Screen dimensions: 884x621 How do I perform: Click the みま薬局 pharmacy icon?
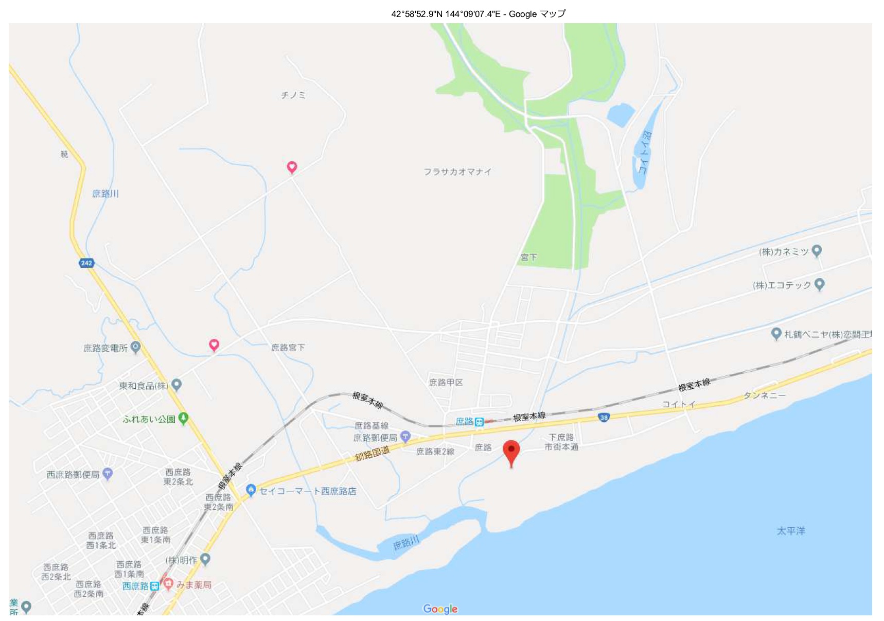[x=168, y=584]
